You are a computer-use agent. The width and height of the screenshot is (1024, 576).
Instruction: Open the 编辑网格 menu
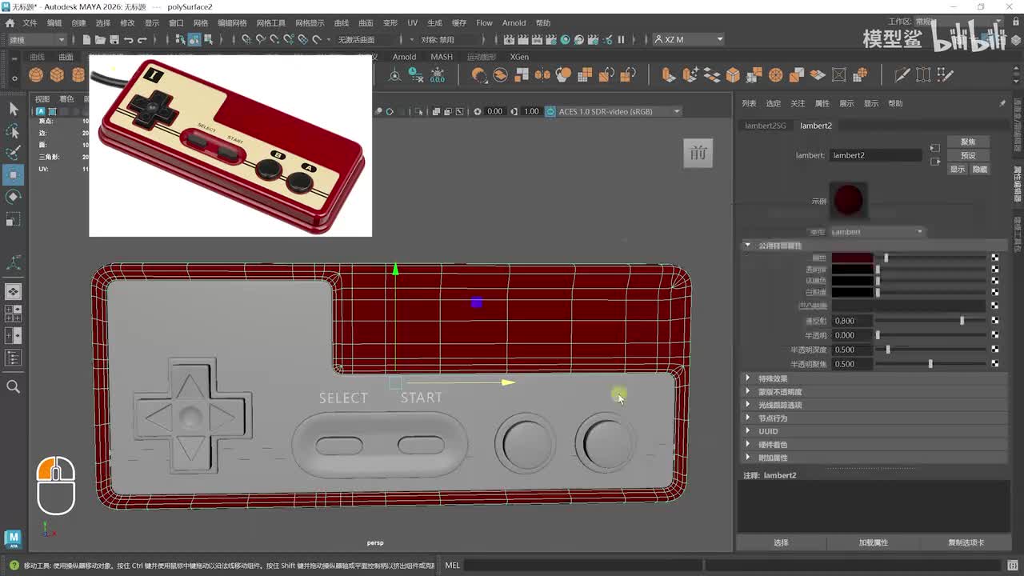coord(232,23)
